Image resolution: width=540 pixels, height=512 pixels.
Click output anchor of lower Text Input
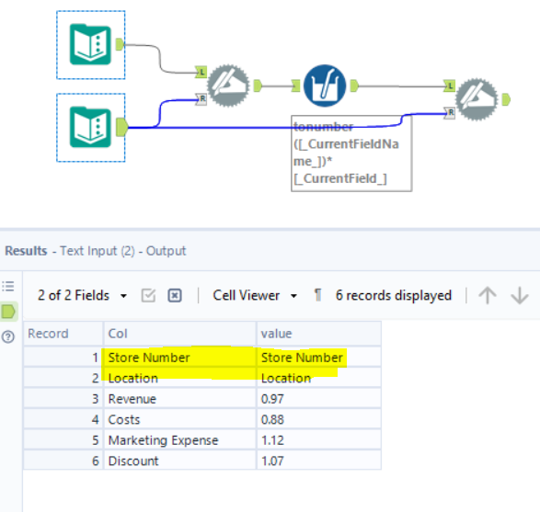122,128
